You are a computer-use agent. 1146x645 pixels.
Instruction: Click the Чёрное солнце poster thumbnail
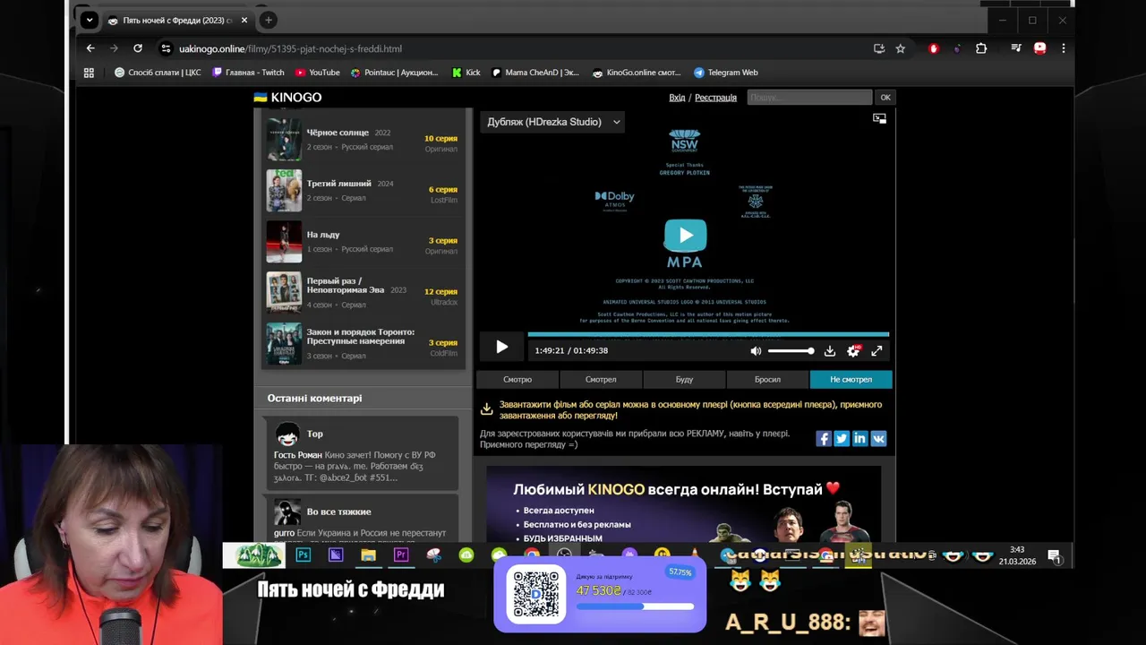click(284, 140)
